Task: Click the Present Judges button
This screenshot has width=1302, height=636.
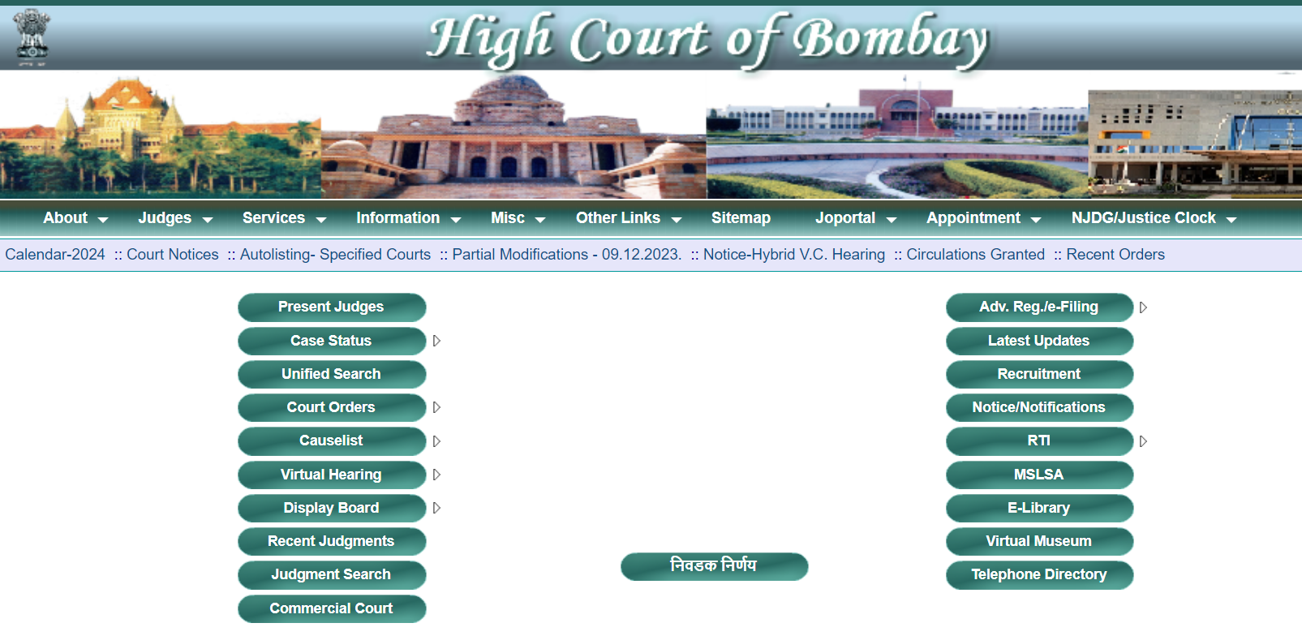Action: [331, 307]
